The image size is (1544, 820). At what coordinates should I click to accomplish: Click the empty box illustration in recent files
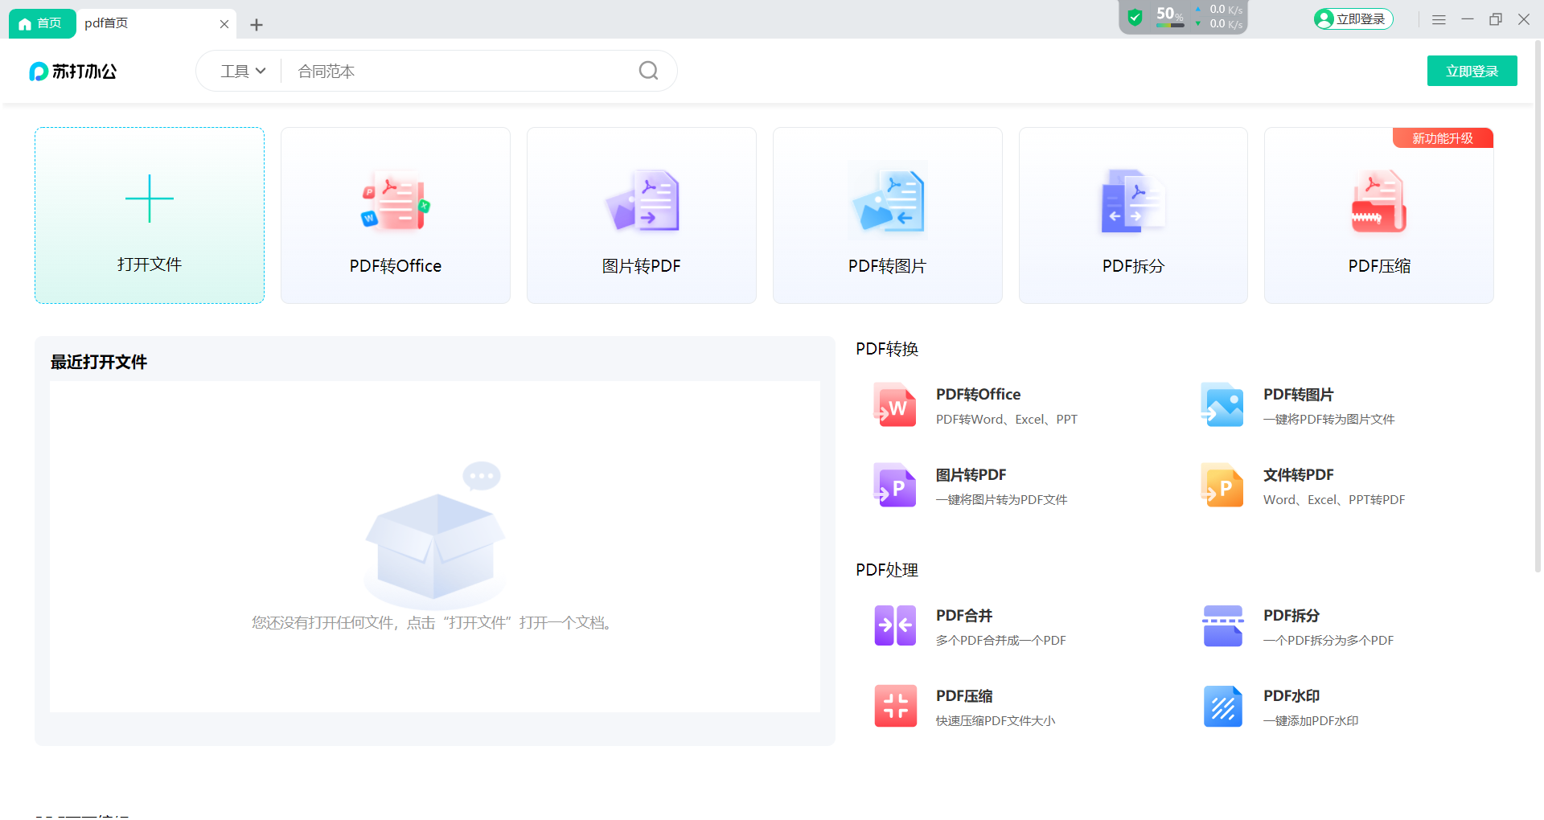[x=435, y=535]
